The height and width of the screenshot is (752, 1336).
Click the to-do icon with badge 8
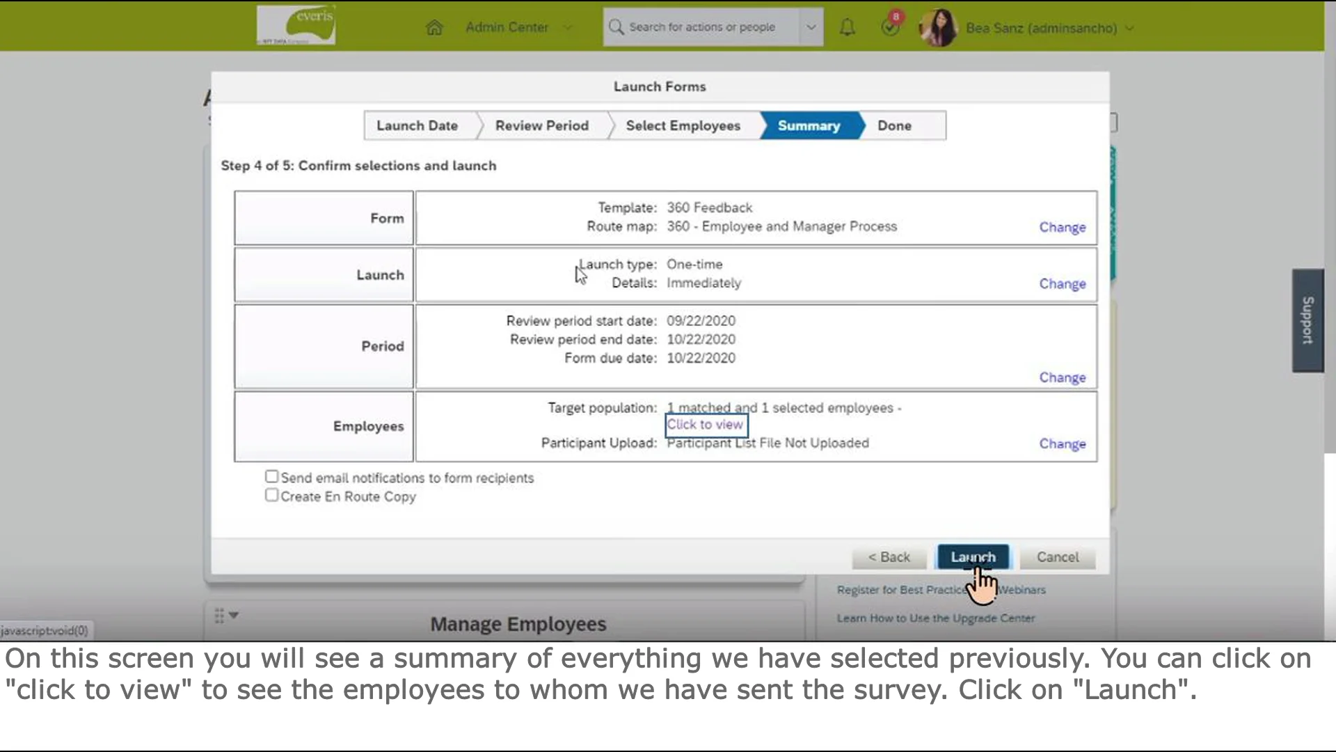click(x=891, y=26)
